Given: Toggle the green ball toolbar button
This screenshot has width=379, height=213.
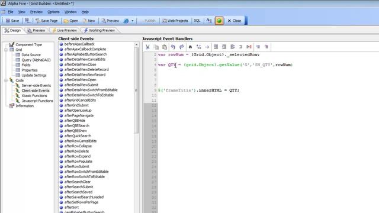Looking at the screenshot, I should pos(219,21).
